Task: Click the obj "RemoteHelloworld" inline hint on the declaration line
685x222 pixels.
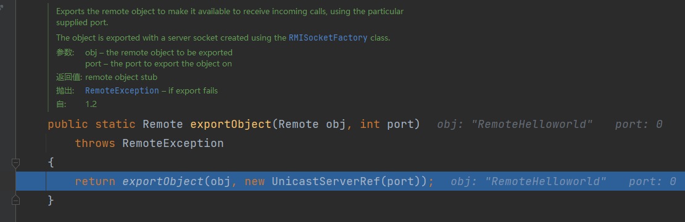Action: pos(515,124)
